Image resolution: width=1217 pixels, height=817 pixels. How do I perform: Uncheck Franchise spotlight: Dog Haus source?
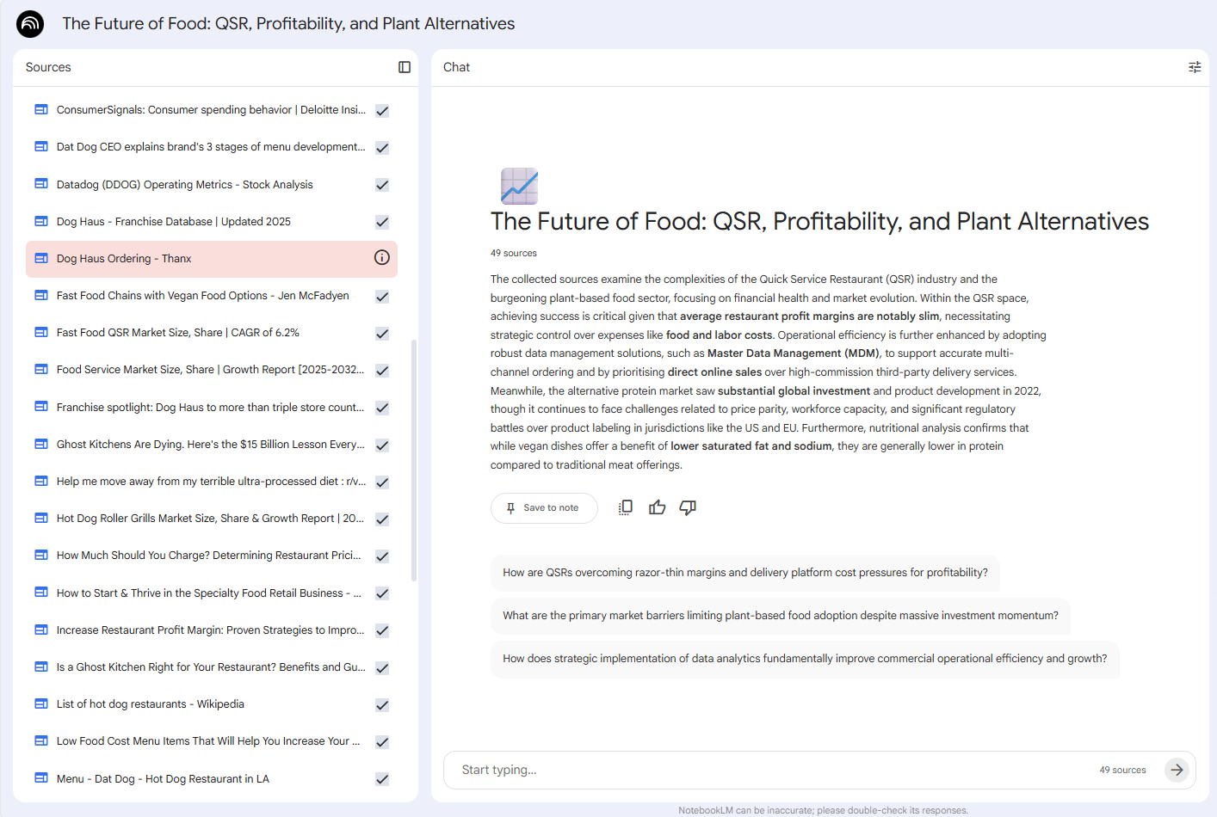point(382,408)
